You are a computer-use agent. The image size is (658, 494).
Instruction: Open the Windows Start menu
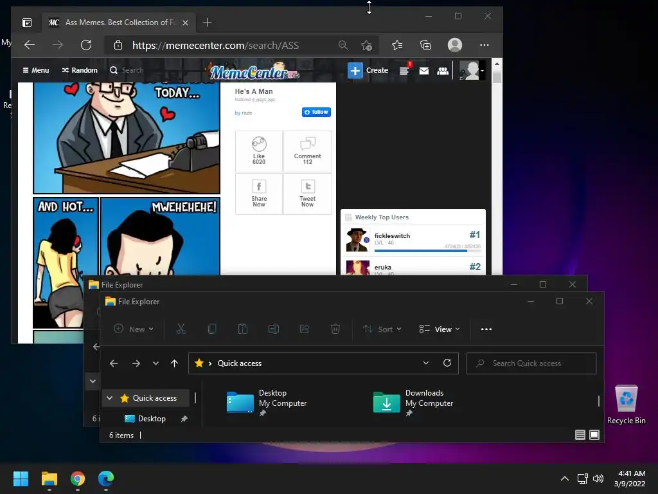[x=21, y=479]
